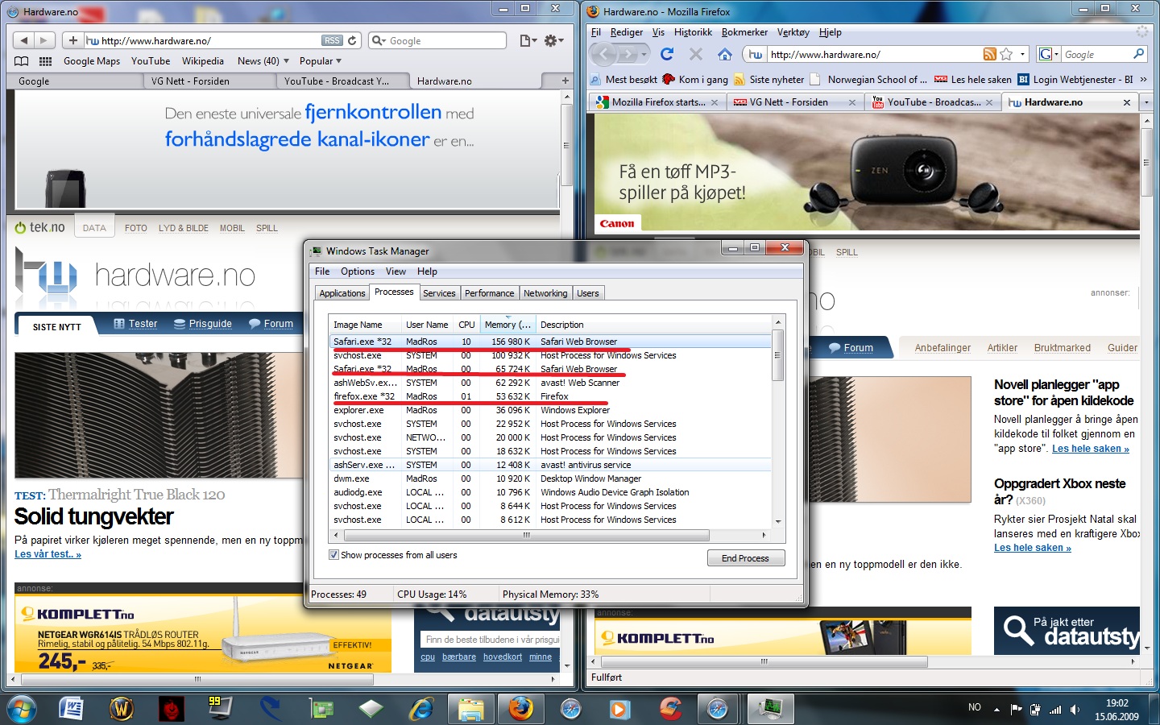List all tabs in the Firefox dropdown
This screenshot has width=1160, height=725.
click(x=1146, y=102)
